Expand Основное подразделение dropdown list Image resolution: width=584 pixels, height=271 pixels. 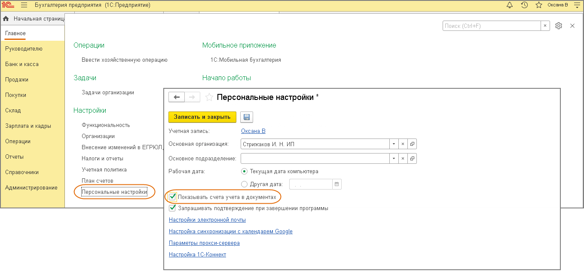394,159
